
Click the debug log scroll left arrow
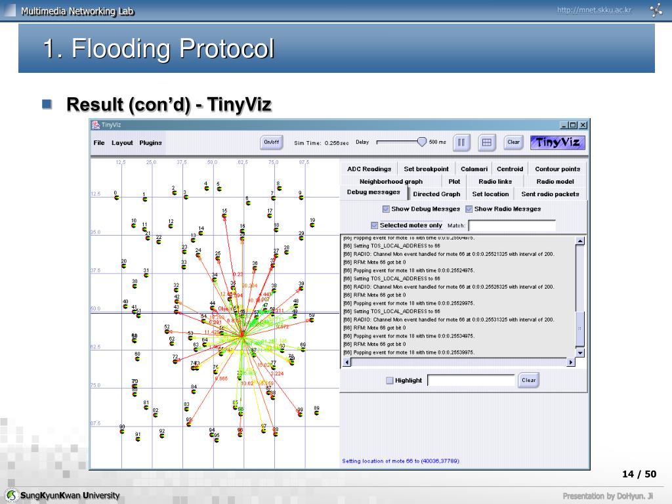346,362
